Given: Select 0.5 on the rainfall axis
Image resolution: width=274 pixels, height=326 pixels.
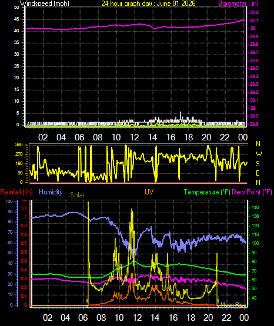Looking at the screenshot, I should [x=24, y=261].
